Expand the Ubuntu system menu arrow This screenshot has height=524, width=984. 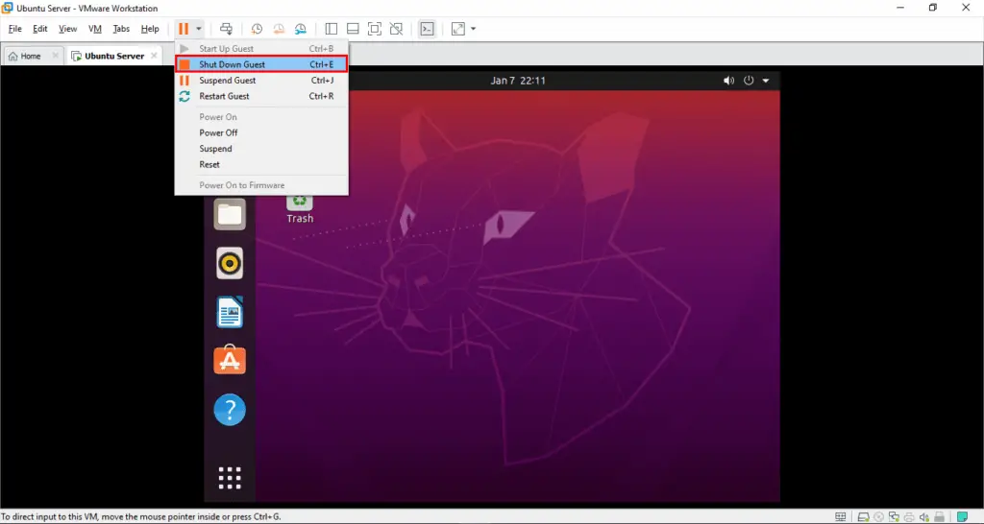click(766, 81)
